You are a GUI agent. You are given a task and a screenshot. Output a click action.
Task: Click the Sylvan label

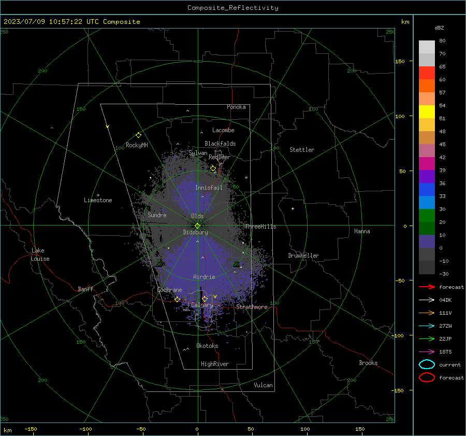(x=198, y=153)
